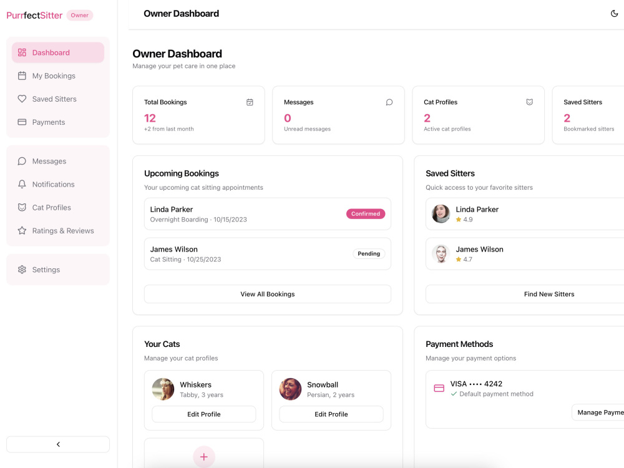Image resolution: width=624 pixels, height=468 pixels.
Task: Click the Payment Methods heading
Action: pos(459,344)
